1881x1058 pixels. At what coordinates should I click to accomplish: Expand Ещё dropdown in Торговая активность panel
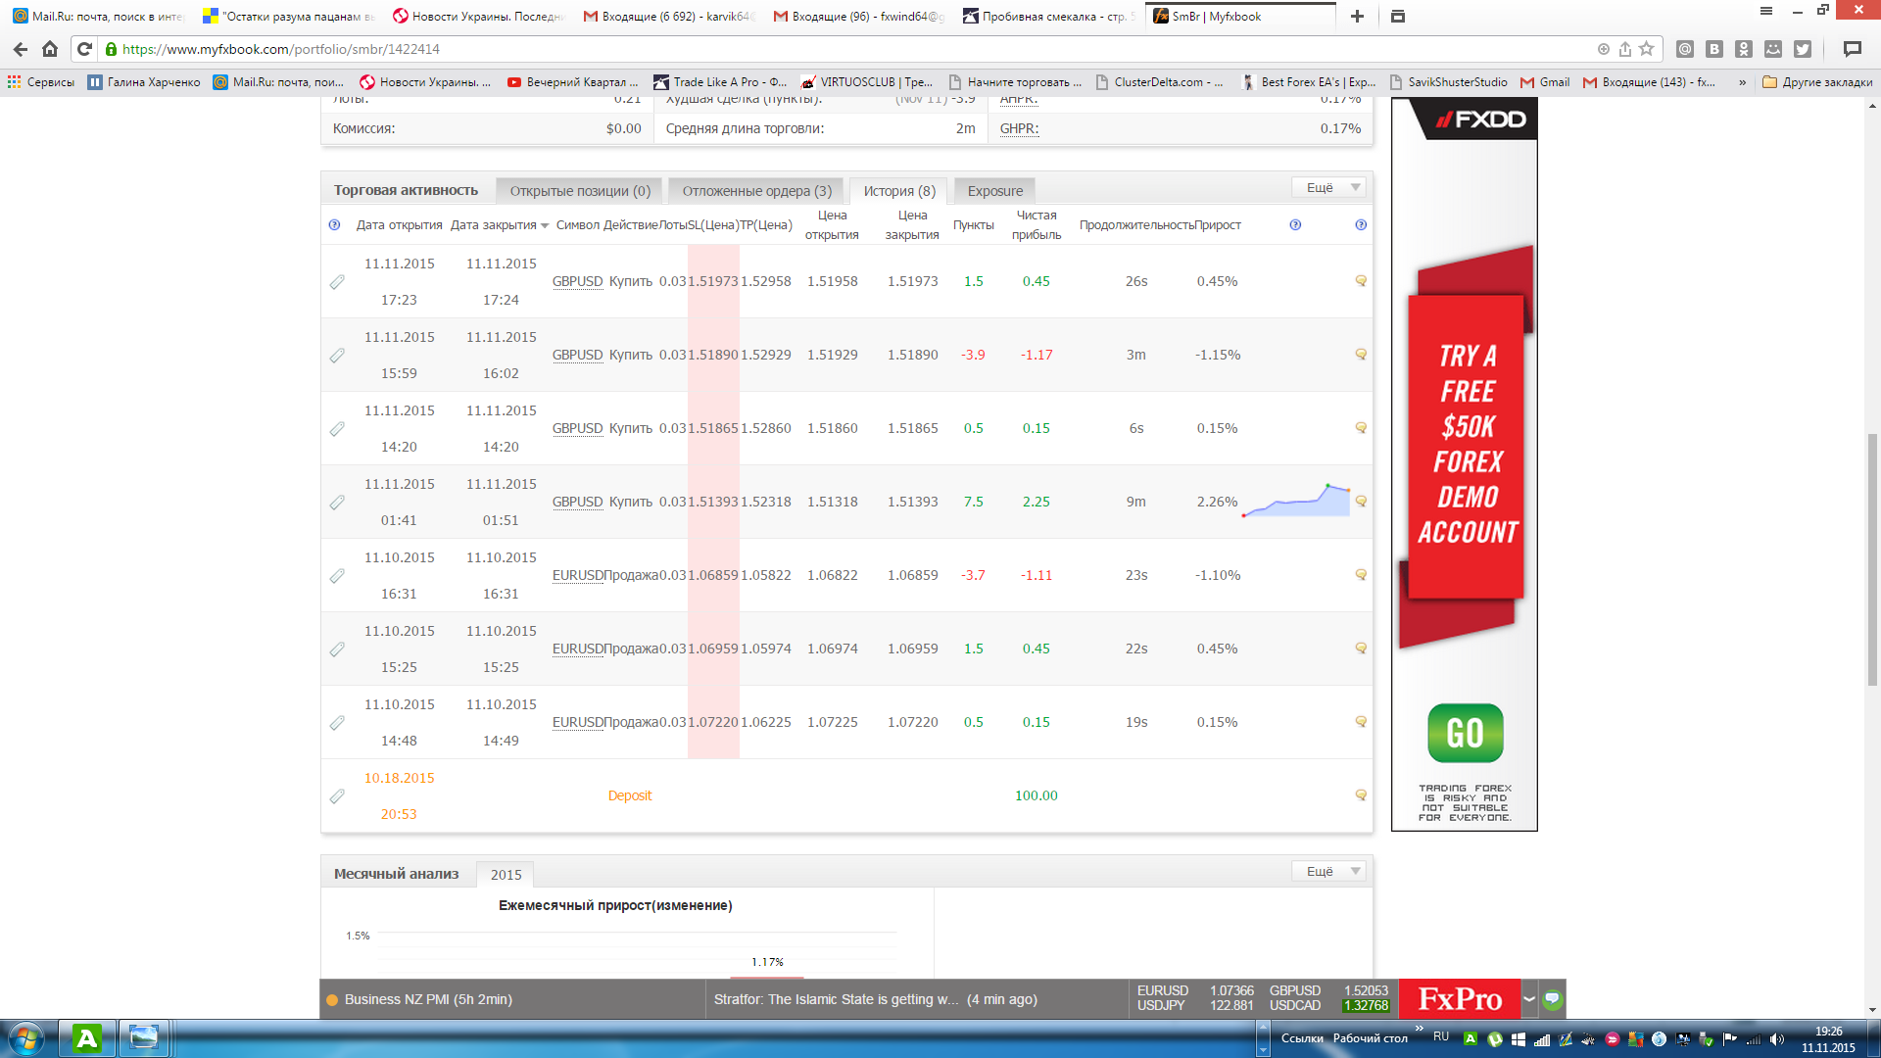[x=1328, y=187]
